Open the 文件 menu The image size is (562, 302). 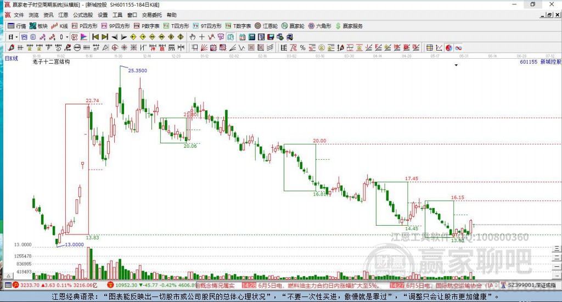tap(19, 15)
